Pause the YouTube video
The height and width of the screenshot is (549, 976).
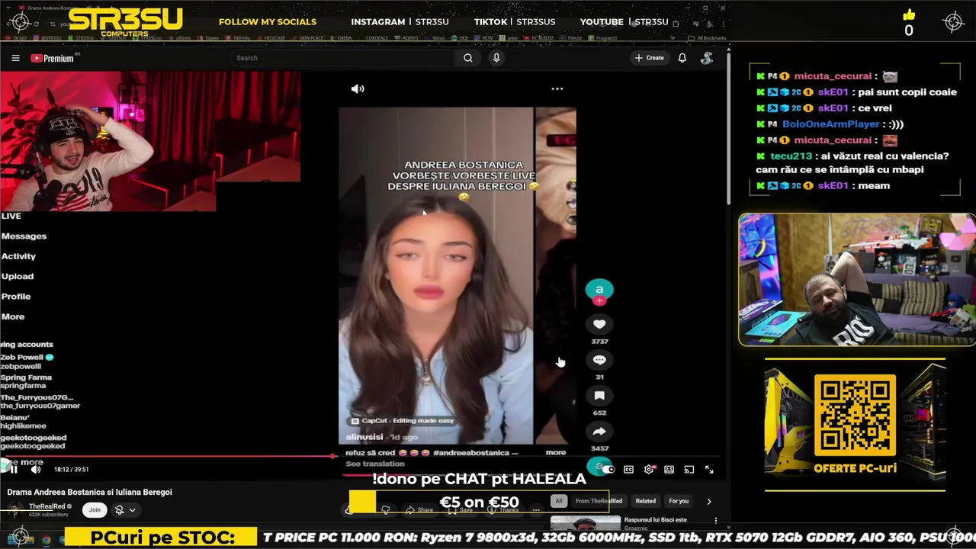[x=14, y=470]
